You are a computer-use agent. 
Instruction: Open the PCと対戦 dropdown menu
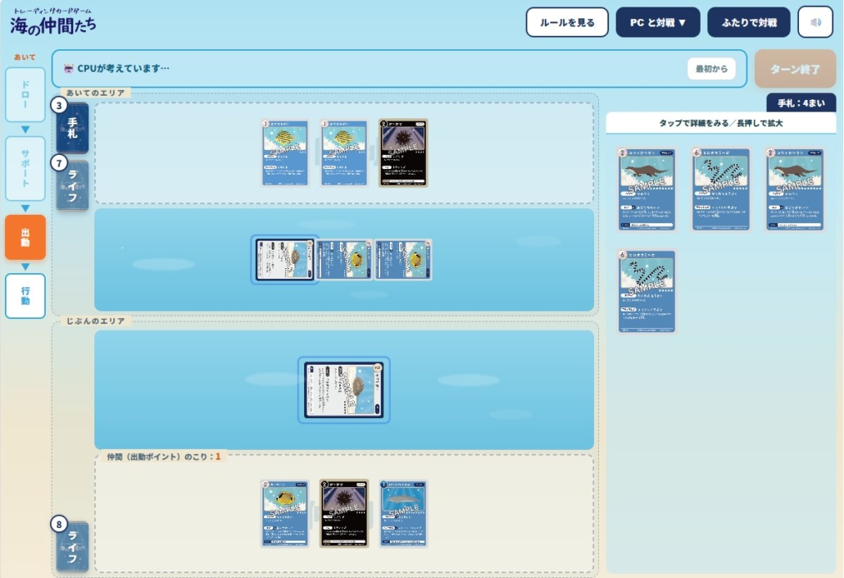[658, 22]
